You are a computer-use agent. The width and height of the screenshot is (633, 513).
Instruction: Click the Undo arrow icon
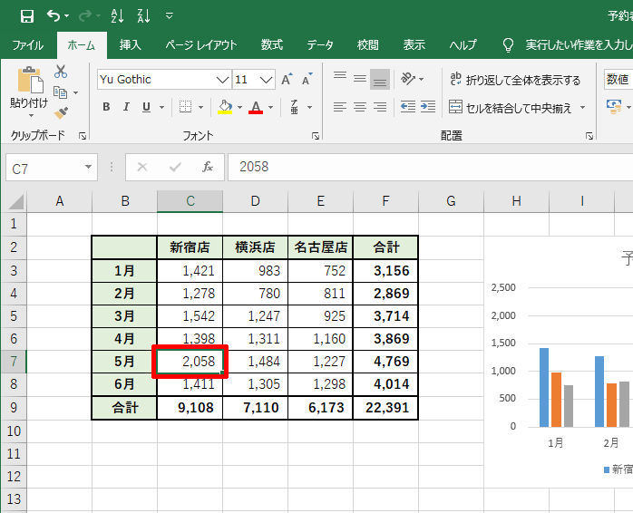[54, 15]
